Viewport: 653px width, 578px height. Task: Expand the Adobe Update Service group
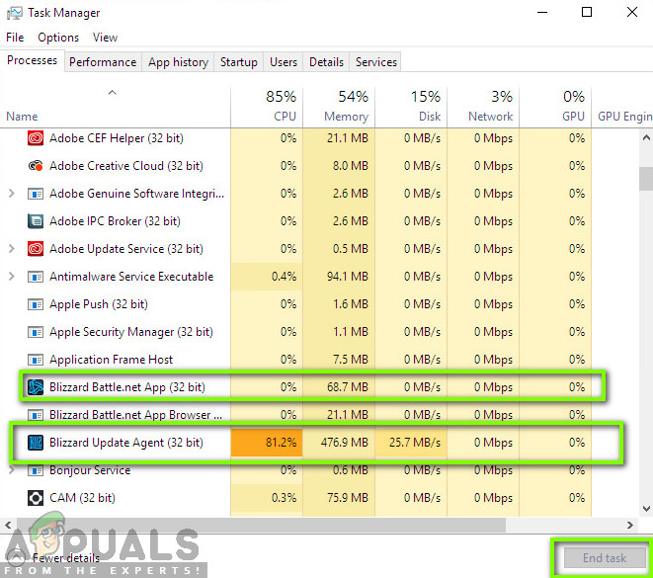pos(12,249)
